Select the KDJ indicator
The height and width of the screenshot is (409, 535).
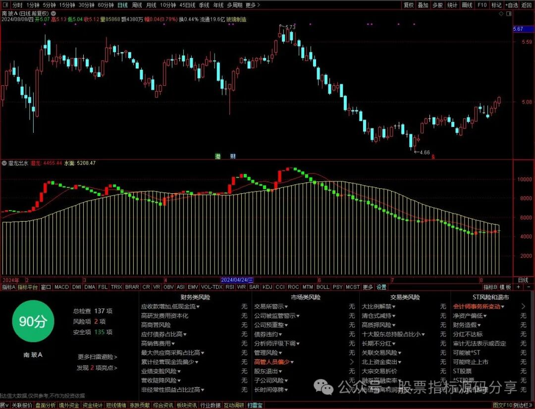pos(267,287)
